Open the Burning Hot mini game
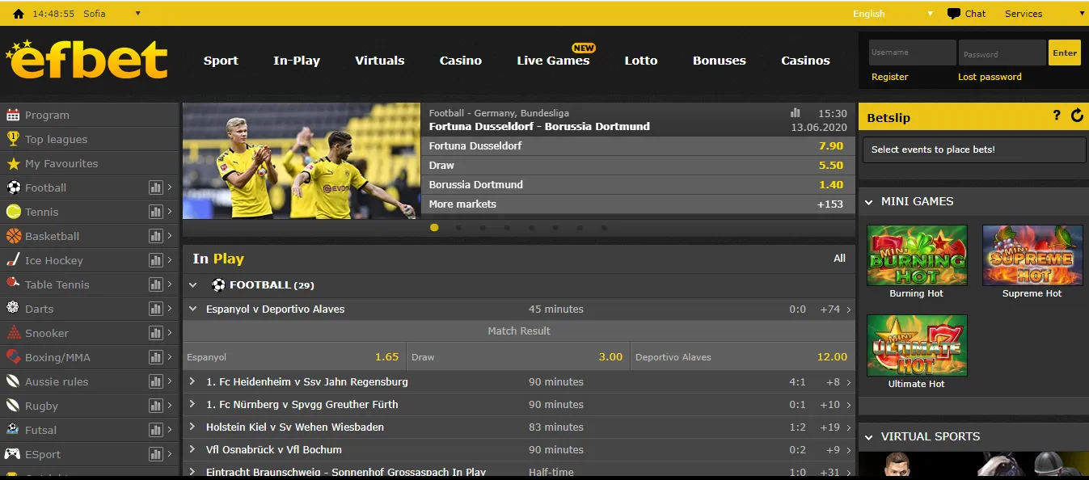 917,255
